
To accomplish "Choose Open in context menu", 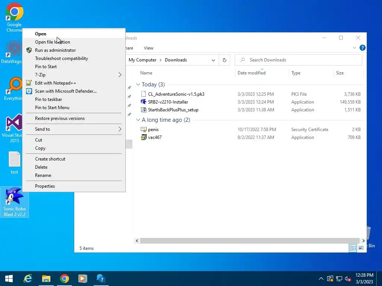I will [x=74, y=34].
